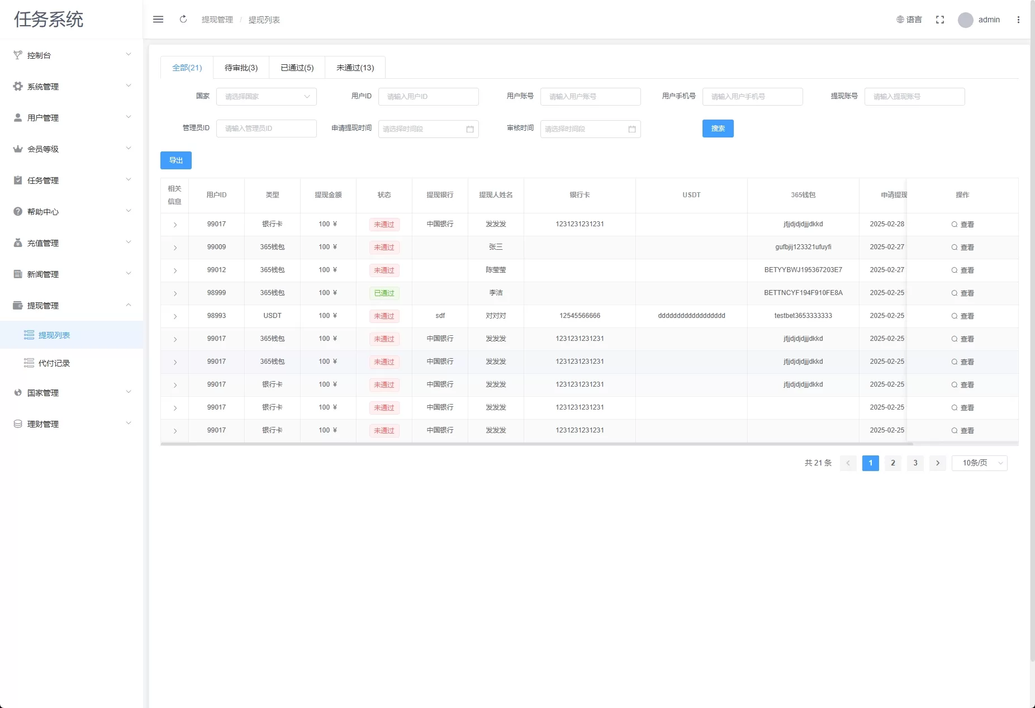
Task: Open the vertical three-dot menu
Action: 1018,20
